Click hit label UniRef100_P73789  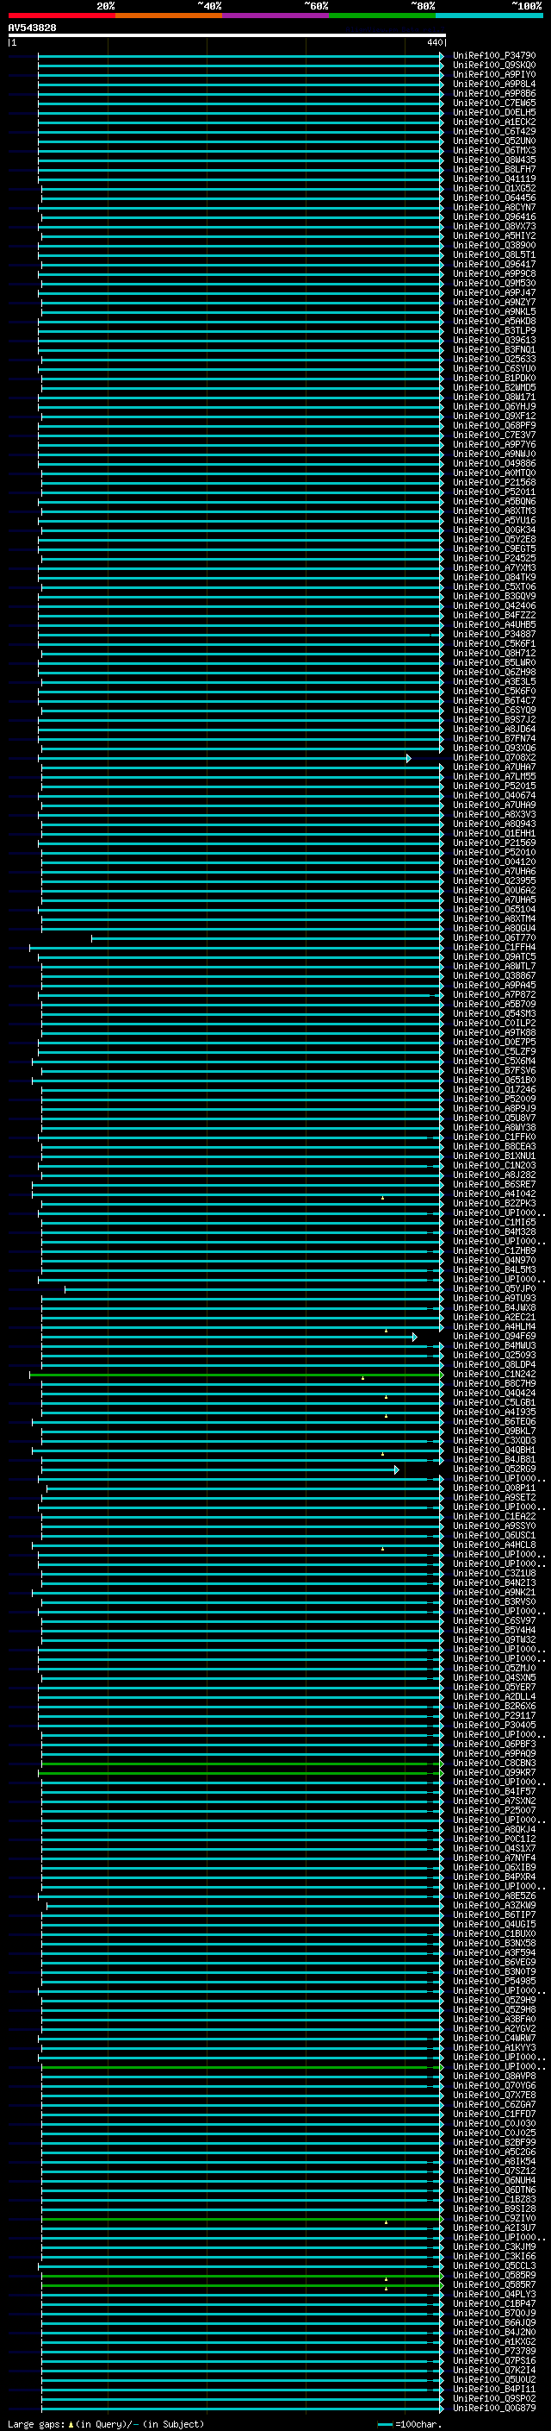coord(494,2351)
